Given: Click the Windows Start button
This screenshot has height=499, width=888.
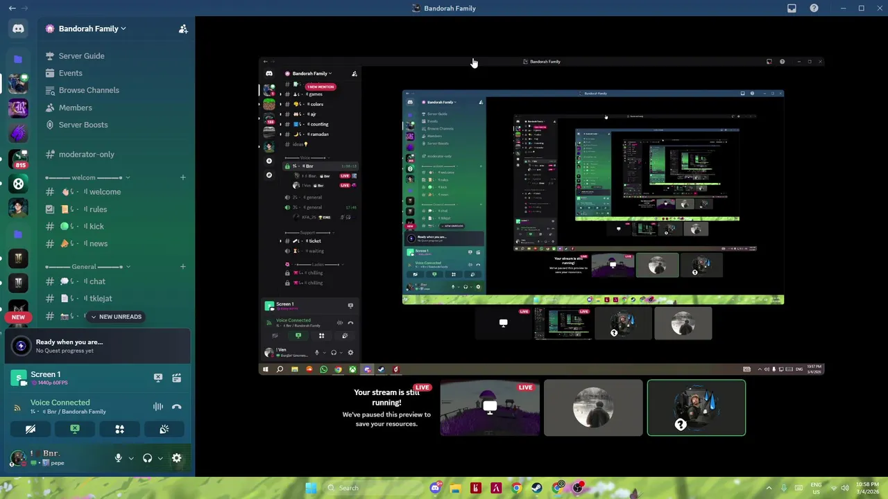Looking at the screenshot, I should click(x=311, y=488).
